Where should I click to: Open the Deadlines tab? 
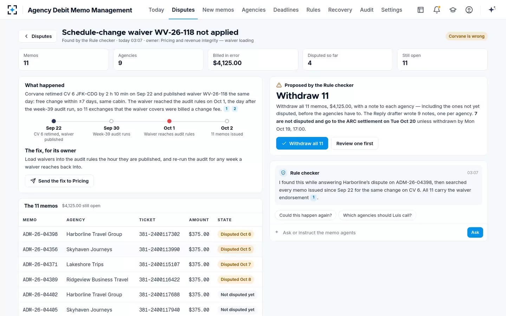[286, 10]
